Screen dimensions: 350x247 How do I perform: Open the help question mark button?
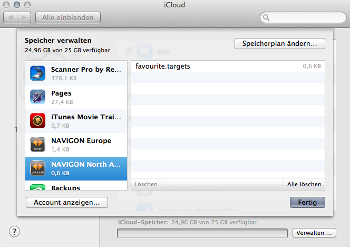coord(15,232)
